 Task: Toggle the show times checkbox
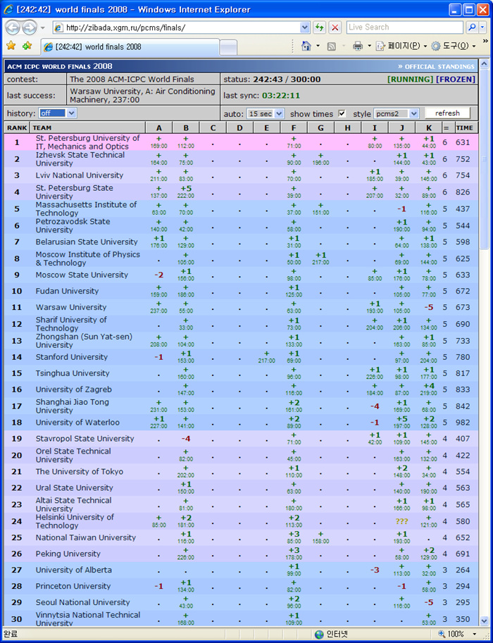342,113
